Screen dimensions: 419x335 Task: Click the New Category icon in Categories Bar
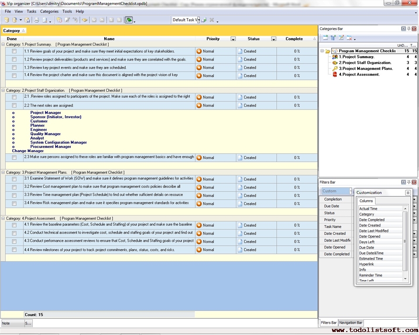(x=325, y=38)
